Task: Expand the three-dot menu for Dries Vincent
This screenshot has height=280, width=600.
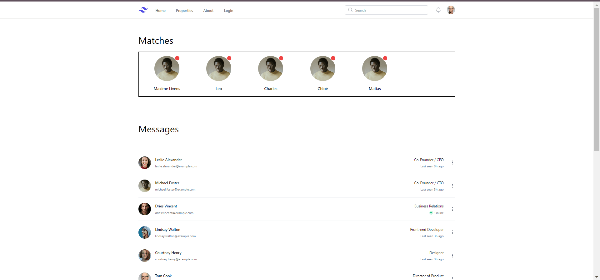Action: point(452,209)
